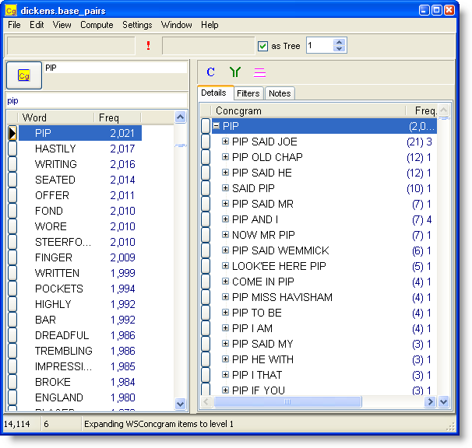The width and height of the screenshot is (472, 448).
Task: Select the TREMBLING row in word list
Action: [x=80, y=351]
